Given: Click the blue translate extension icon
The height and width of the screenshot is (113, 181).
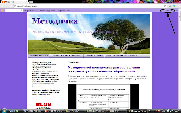Looking at the screenshot, I should click(x=174, y=6).
